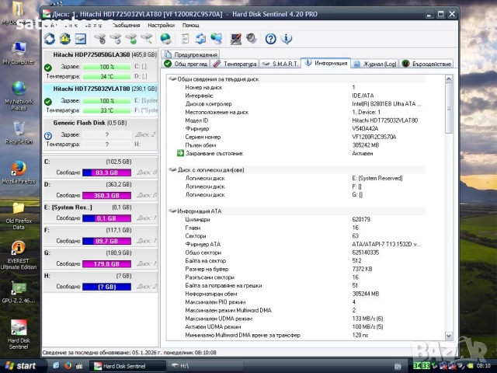Click the blue info icon in toolbar

click(286, 39)
